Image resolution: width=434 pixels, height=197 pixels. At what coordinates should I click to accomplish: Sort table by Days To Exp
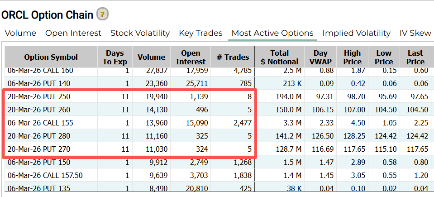115,57
